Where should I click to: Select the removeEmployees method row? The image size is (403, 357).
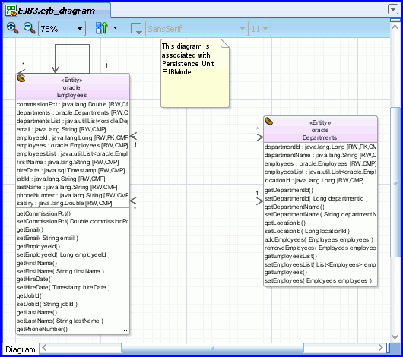coord(320,248)
